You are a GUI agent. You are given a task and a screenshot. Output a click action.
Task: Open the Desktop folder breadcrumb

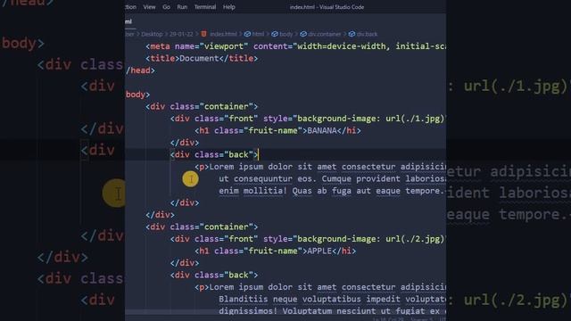152,34
